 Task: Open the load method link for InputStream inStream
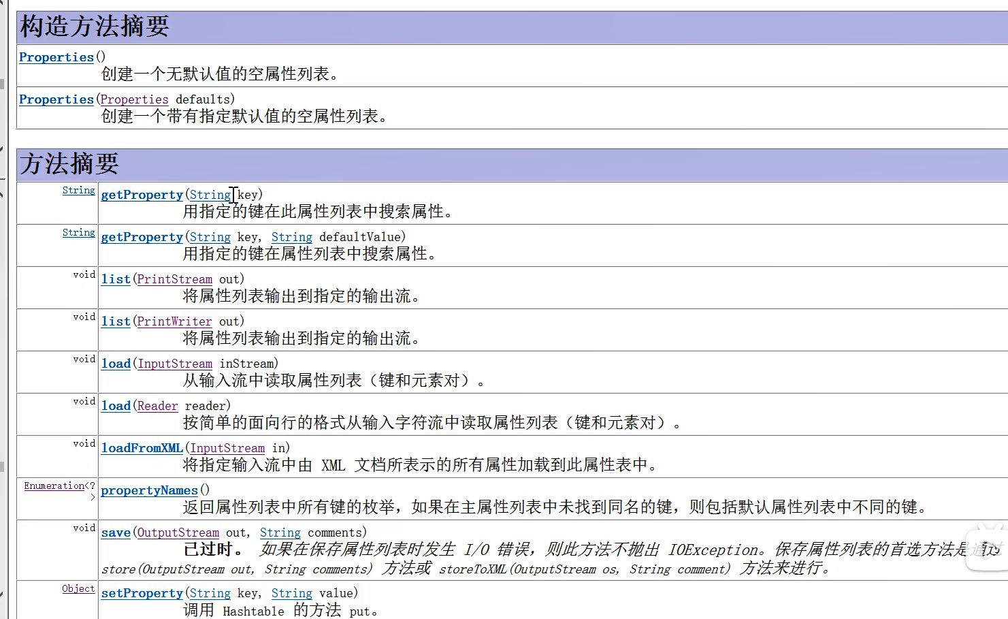tap(116, 364)
